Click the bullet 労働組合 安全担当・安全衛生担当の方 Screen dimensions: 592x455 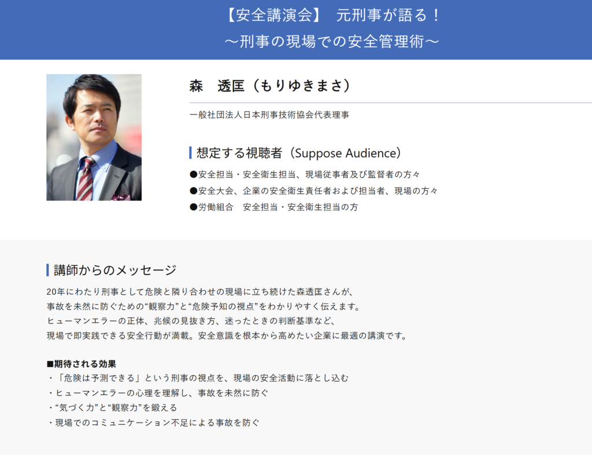coord(273,207)
